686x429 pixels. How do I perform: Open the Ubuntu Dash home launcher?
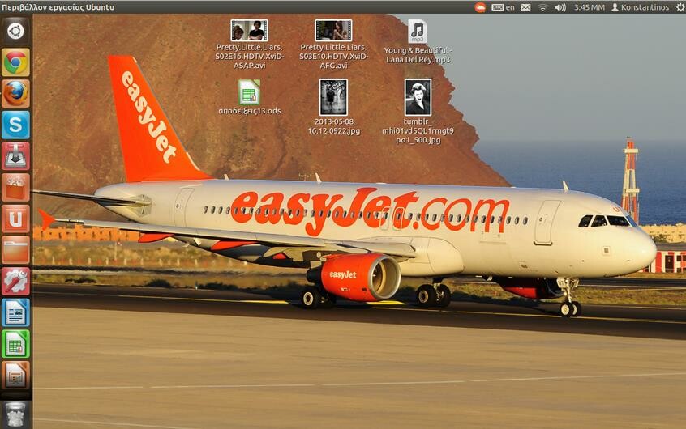pos(15,31)
